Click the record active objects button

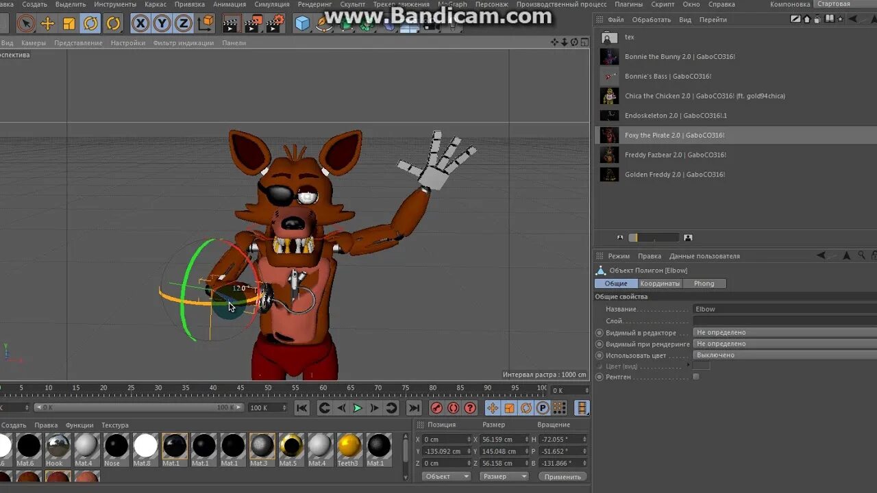click(x=436, y=408)
